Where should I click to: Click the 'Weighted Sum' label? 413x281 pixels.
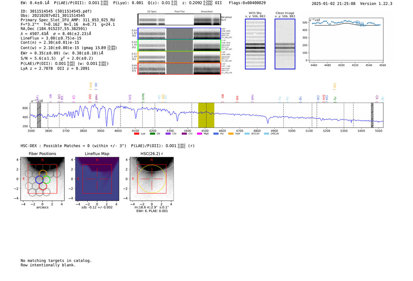coord(226,19)
